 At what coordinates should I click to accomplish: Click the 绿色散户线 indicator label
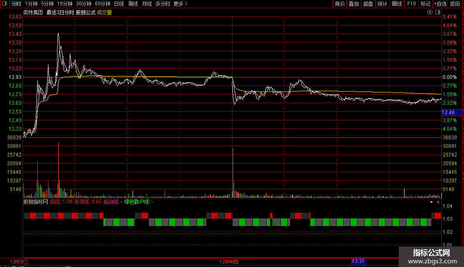coord(138,202)
